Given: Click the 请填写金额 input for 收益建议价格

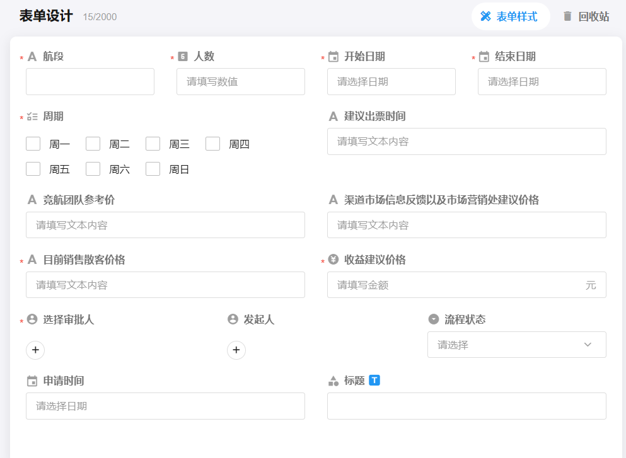Looking at the screenshot, I should point(466,285).
